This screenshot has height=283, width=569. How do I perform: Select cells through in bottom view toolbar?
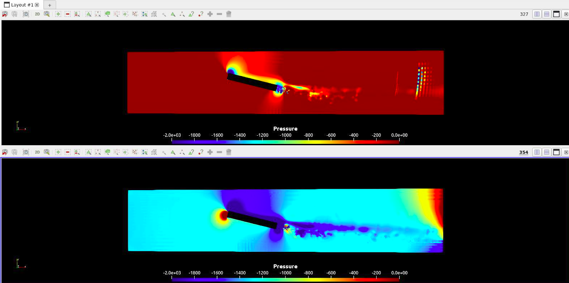coord(107,152)
